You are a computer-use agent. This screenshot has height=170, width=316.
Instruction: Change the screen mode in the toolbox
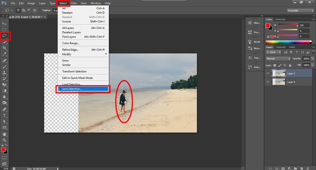(4, 164)
